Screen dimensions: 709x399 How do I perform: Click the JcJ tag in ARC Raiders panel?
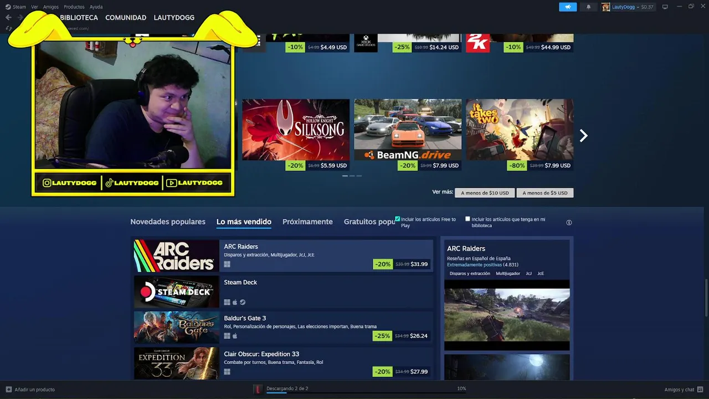tap(528, 274)
